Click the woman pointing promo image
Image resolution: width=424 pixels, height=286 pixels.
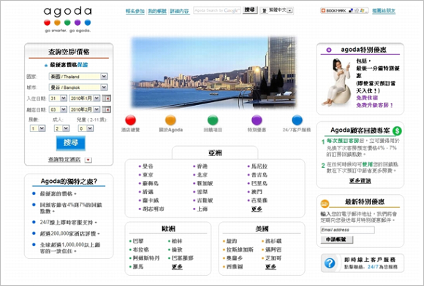point(337,82)
